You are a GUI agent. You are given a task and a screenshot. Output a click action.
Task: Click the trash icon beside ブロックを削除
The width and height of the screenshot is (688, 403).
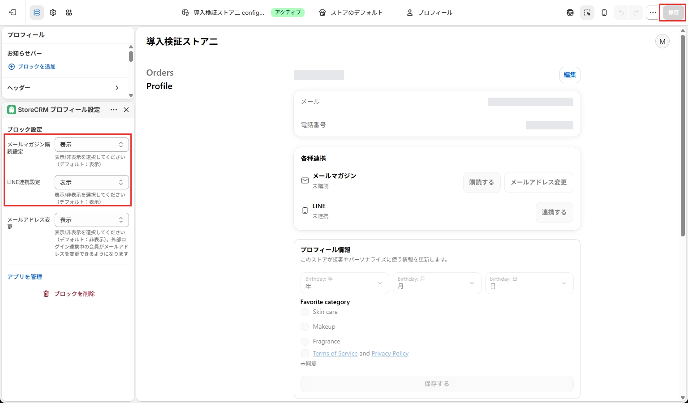coord(46,294)
